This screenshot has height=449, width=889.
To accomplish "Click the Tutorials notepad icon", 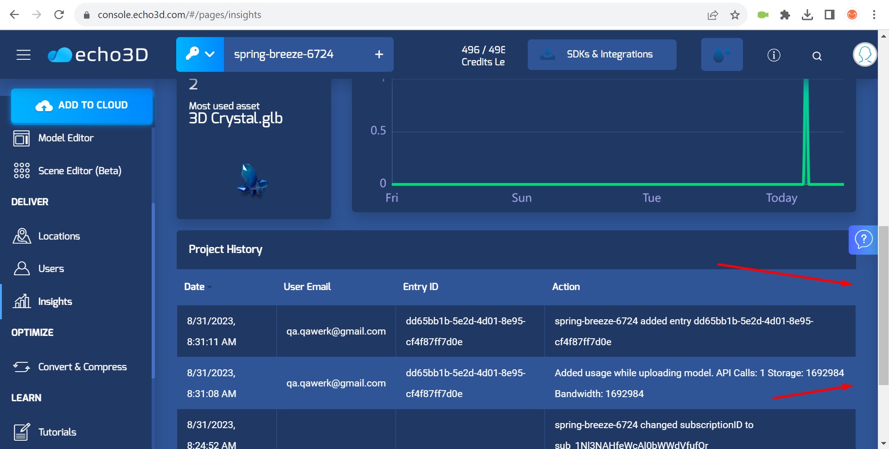I will (x=22, y=432).
